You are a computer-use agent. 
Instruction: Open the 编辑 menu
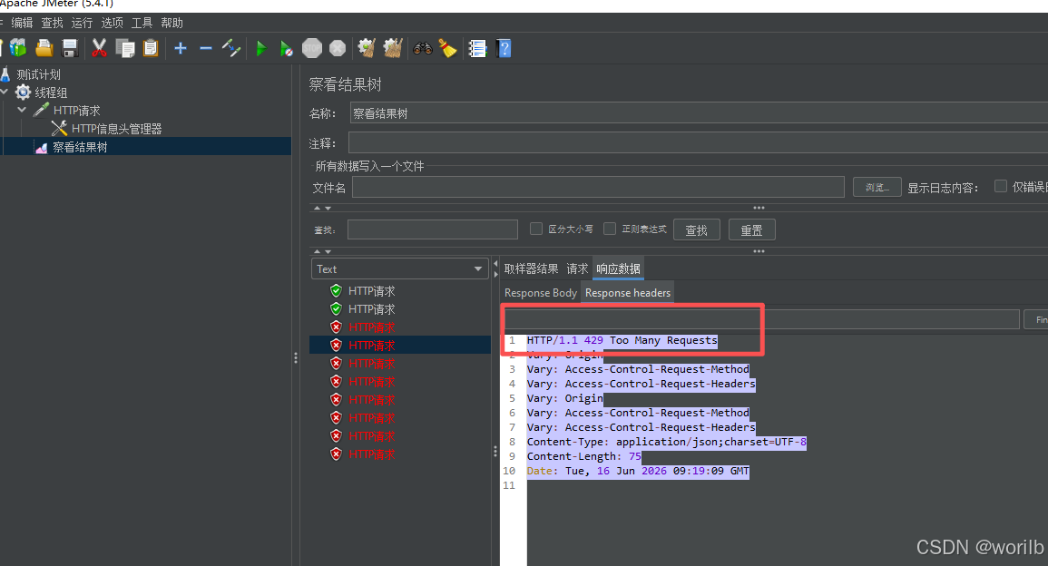(22, 23)
